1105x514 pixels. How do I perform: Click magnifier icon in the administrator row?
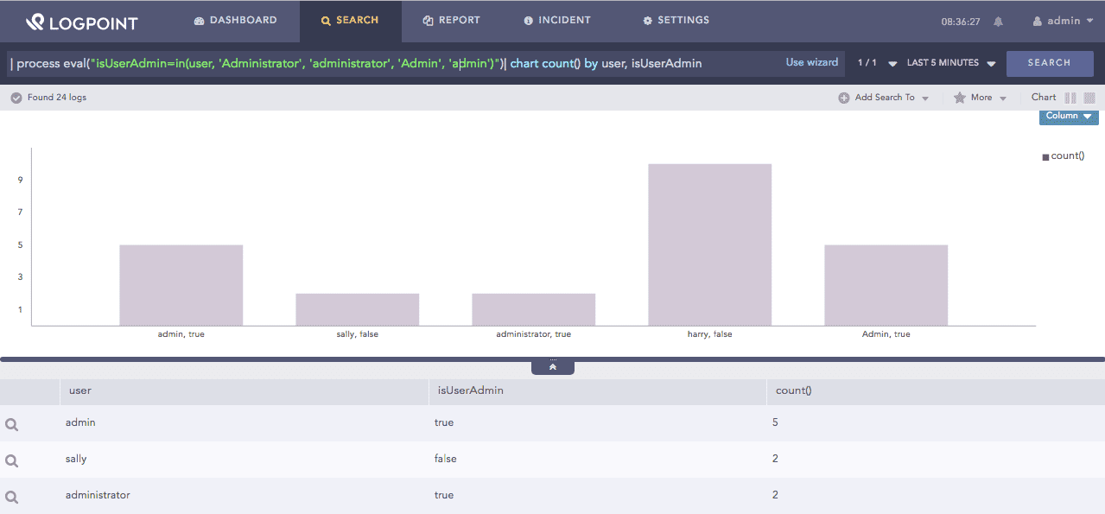[x=12, y=497]
